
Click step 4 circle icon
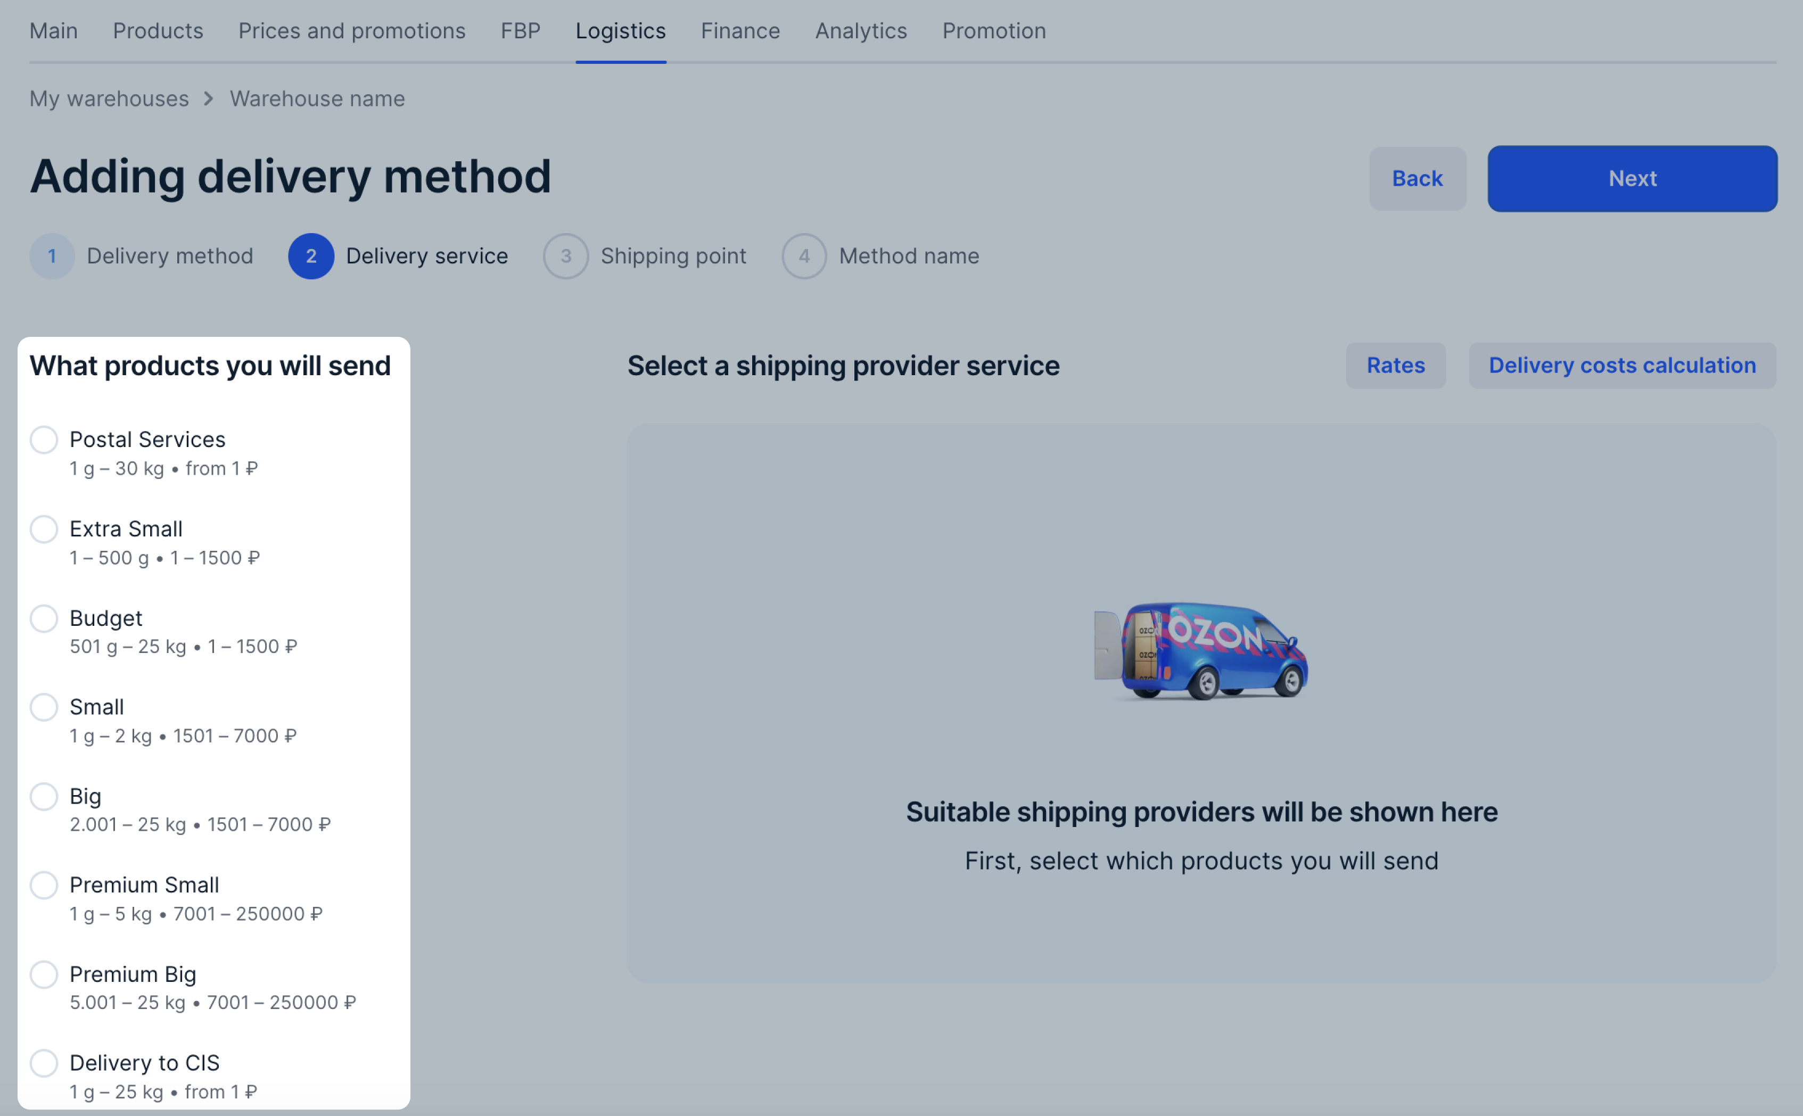point(804,256)
